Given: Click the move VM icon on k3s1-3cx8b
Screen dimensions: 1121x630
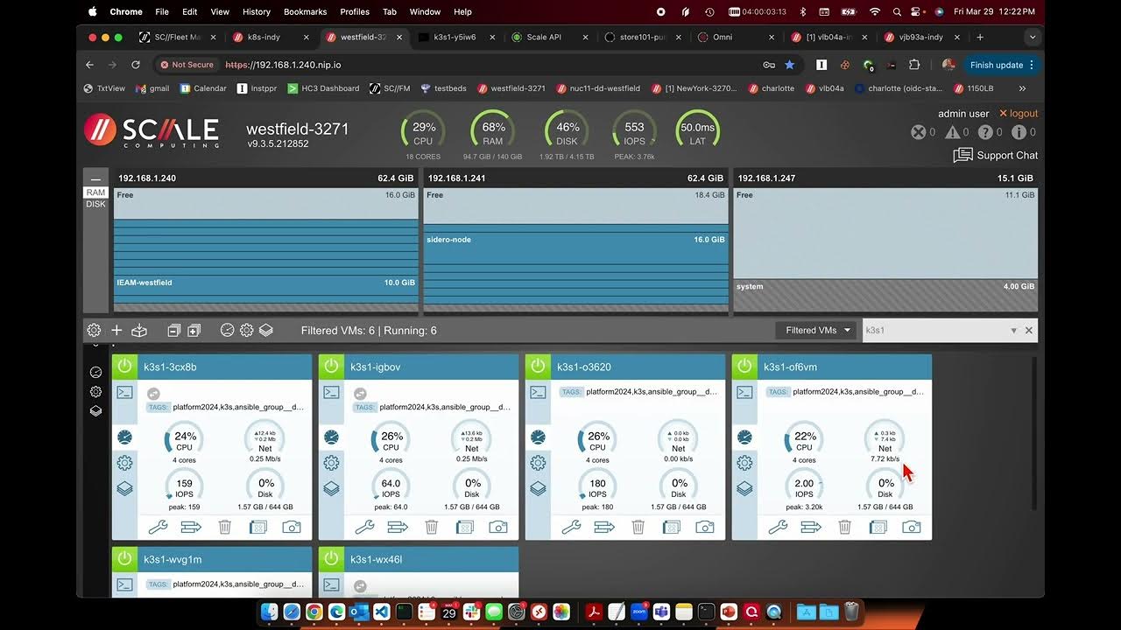Looking at the screenshot, I should click(x=191, y=527).
